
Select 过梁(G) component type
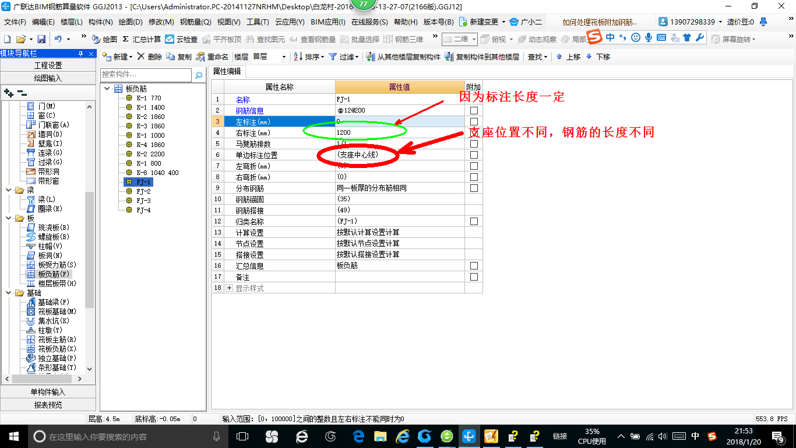45,162
